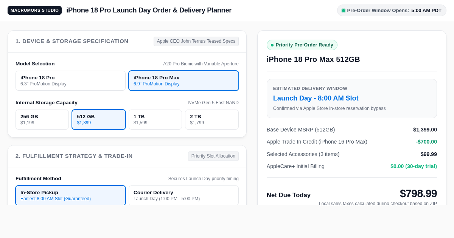The width and height of the screenshot is (454, 238).
Task: Click the -$700.00 trade-in credit value
Action: pos(426,142)
